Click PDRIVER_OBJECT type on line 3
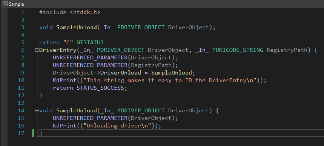324x146 pixels. (x=141, y=27)
